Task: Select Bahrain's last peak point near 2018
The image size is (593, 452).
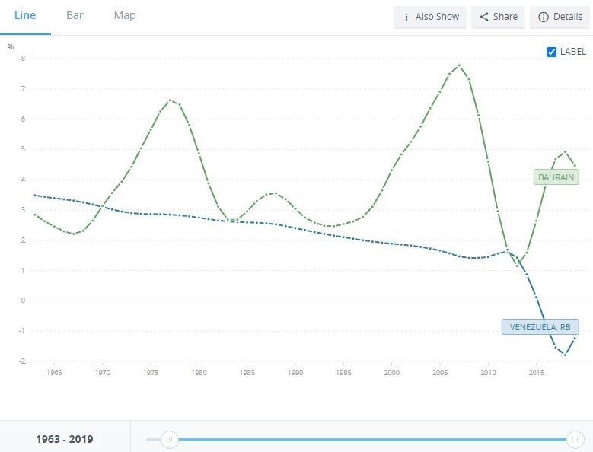Action: coord(566,151)
